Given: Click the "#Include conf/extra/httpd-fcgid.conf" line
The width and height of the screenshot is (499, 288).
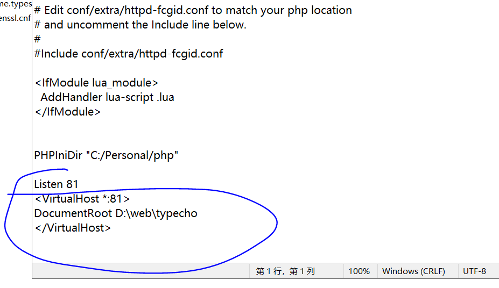Looking at the screenshot, I should [129, 53].
